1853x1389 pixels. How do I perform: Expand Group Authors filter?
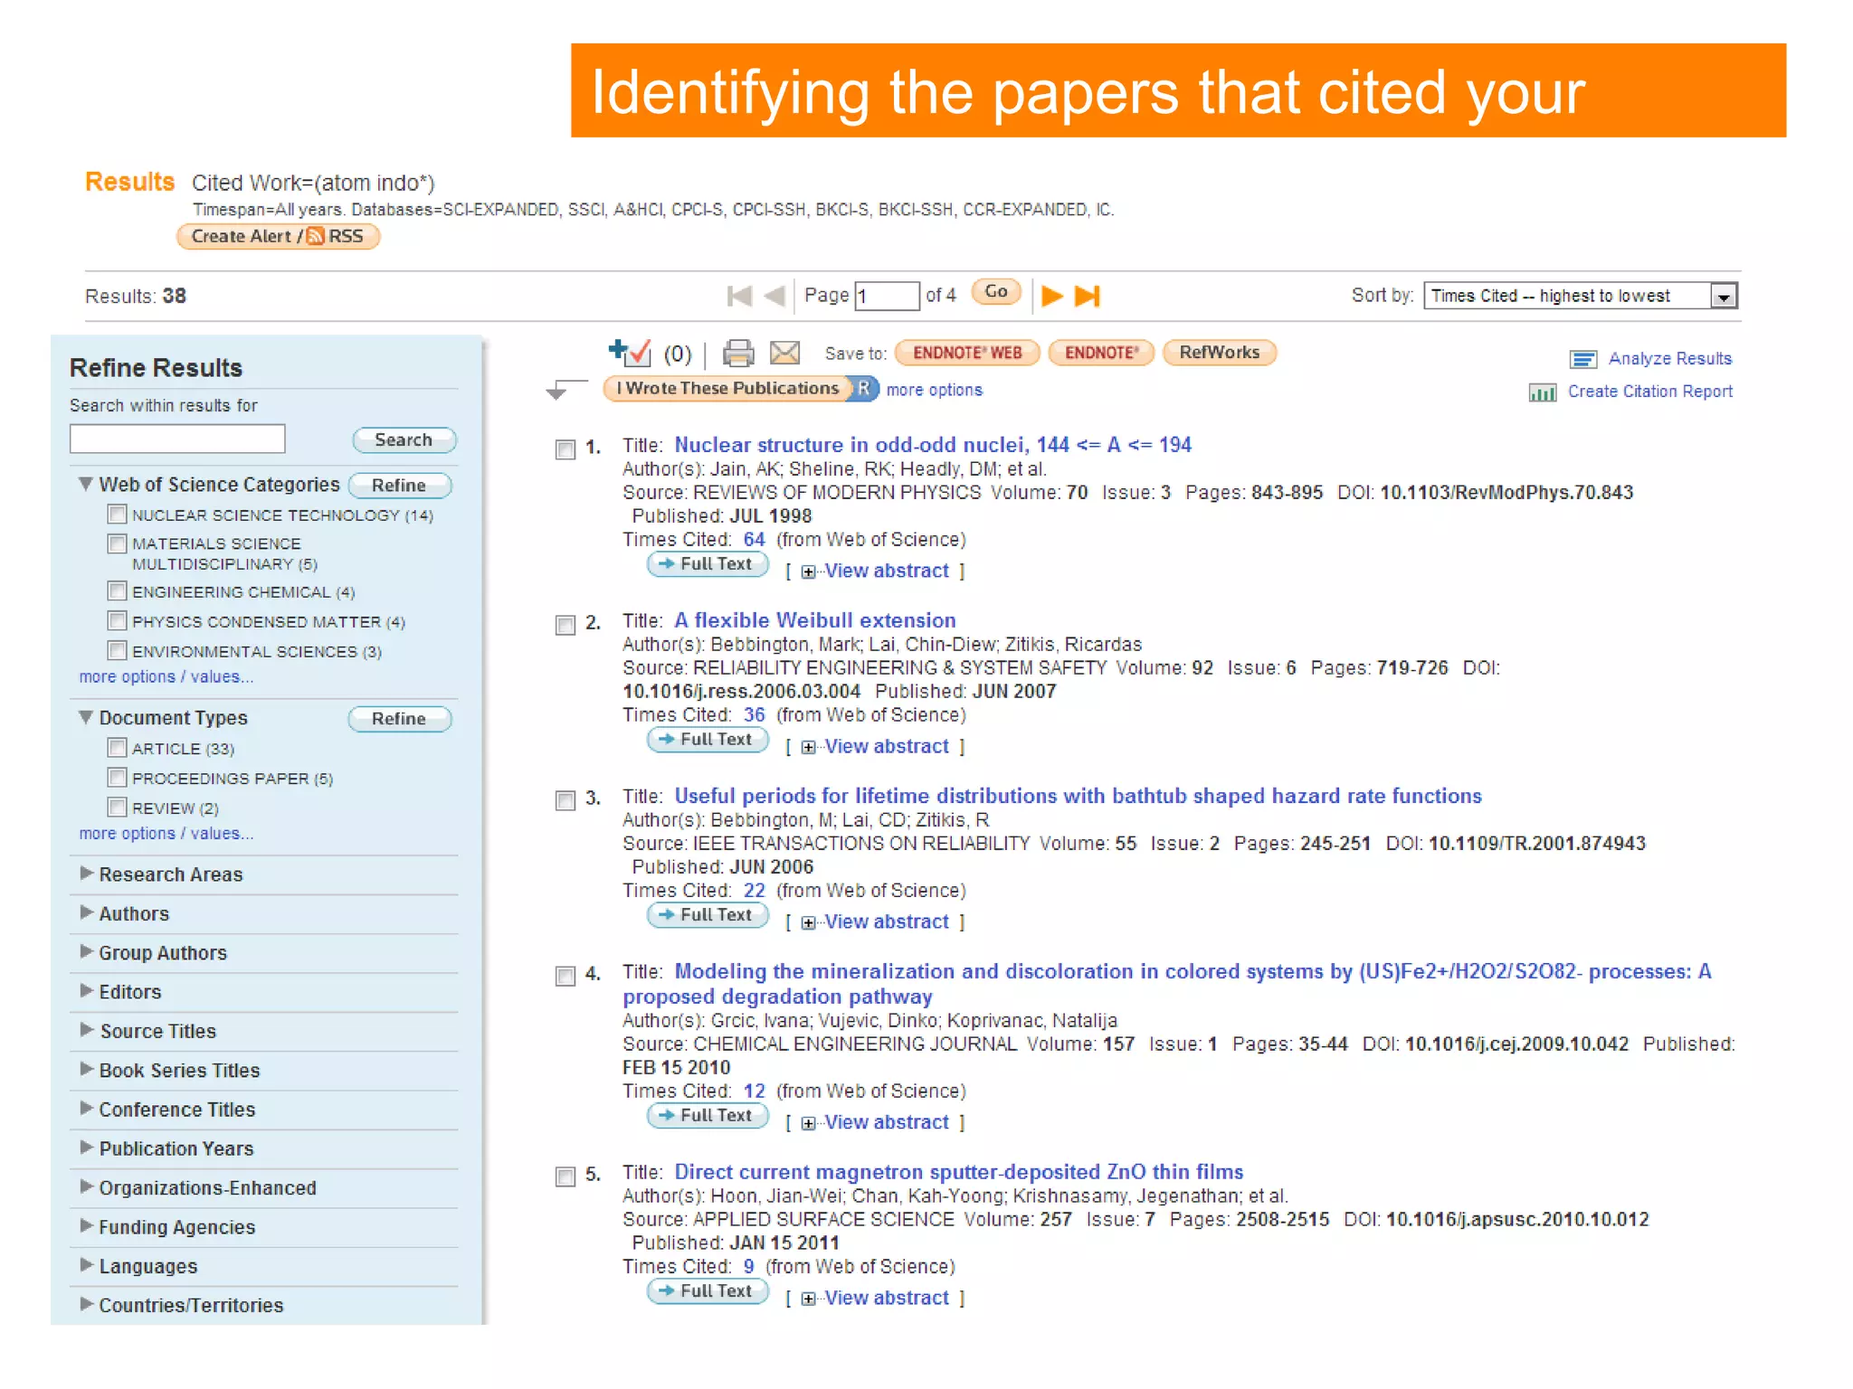coord(87,951)
